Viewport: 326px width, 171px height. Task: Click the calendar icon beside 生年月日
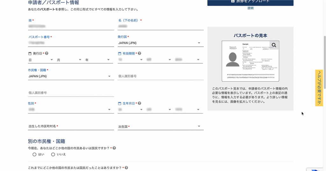(x=120, y=103)
